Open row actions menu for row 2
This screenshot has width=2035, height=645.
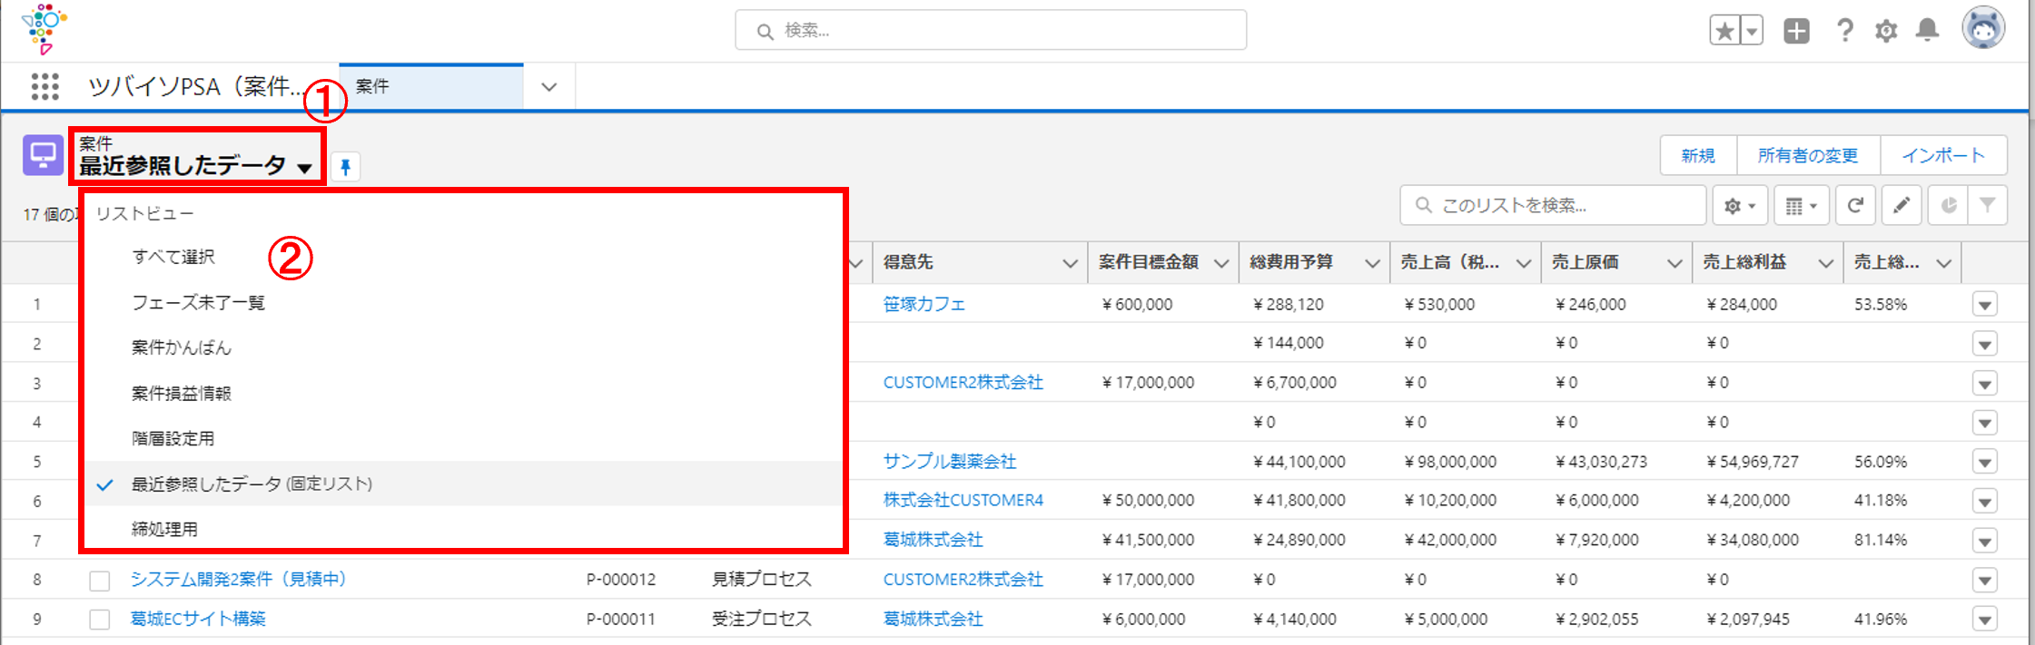(x=1985, y=344)
